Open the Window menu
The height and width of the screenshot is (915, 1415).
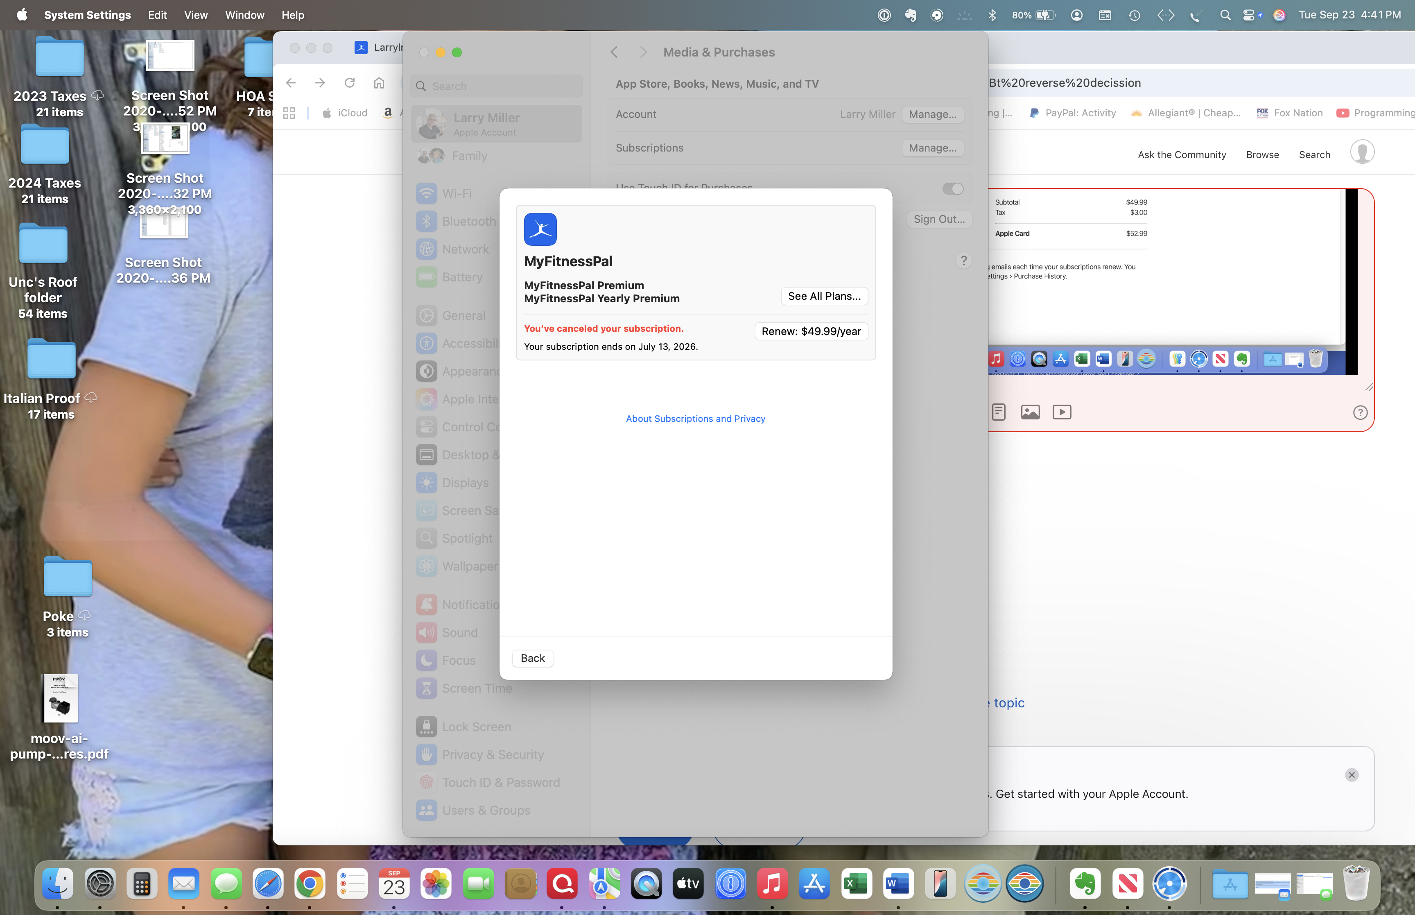(244, 15)
